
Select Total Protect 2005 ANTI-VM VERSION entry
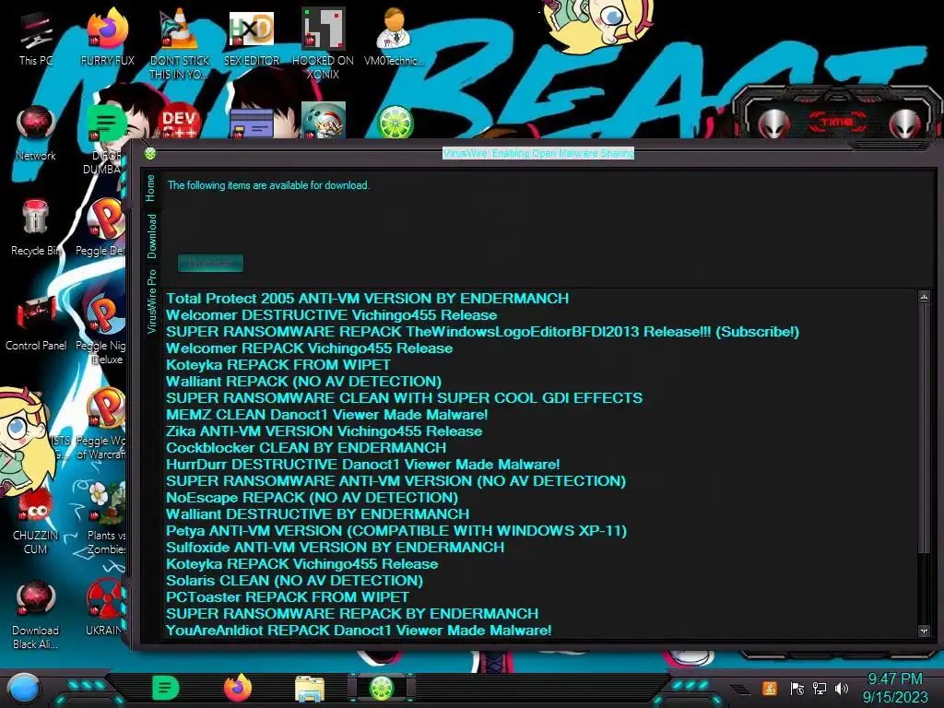367,299
